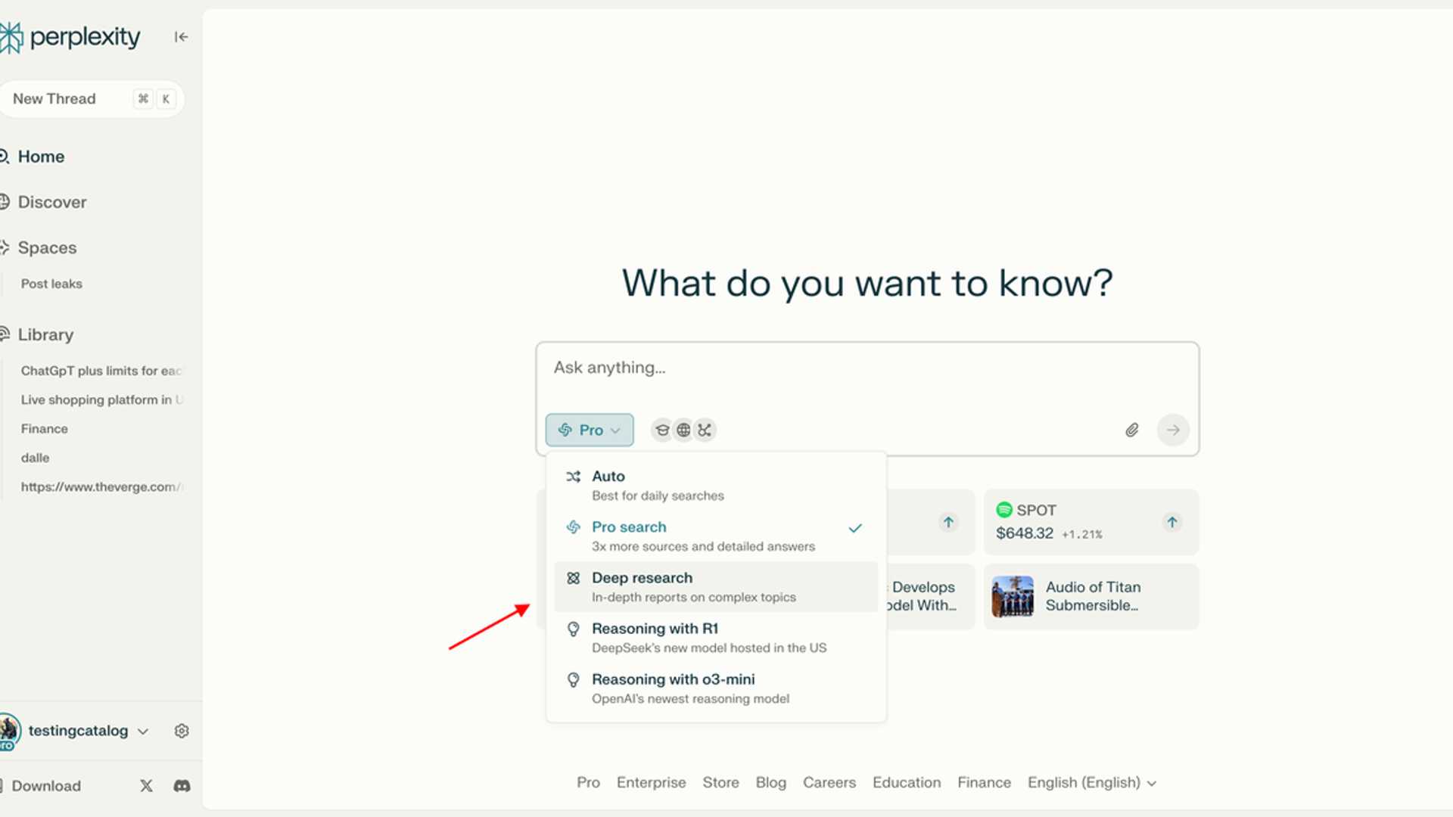Expand the testingcatalog account chevron
Screen dimensions: 1453x817
(x=143, y=731)
